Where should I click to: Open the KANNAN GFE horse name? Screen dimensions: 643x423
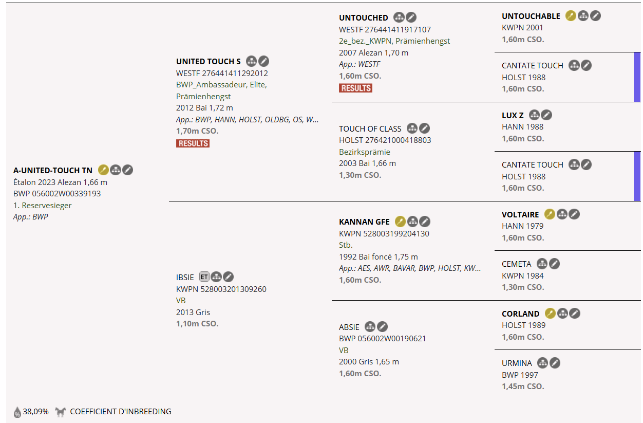(x=364, y=222)
